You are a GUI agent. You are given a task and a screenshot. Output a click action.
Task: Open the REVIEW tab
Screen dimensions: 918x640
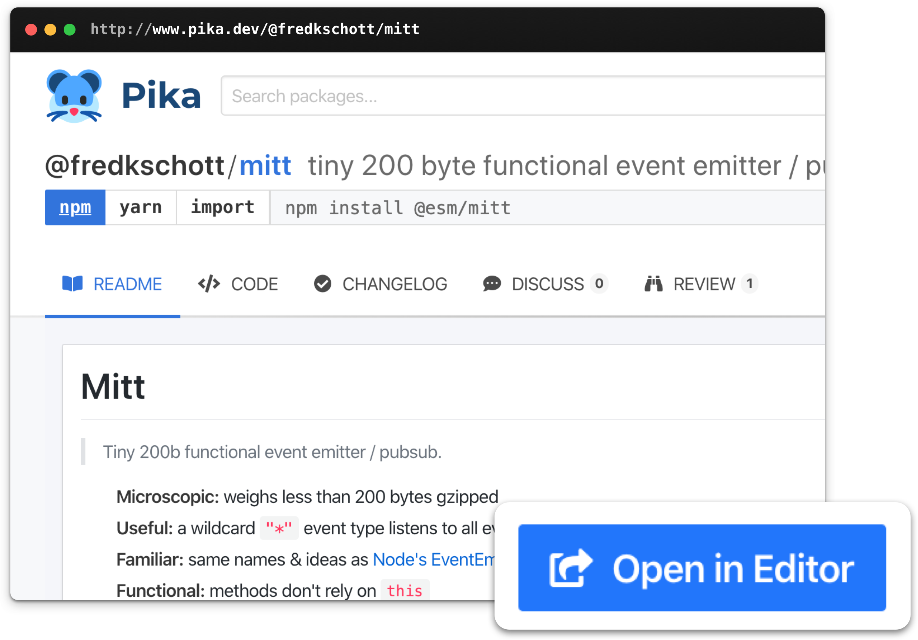[701, 284]
